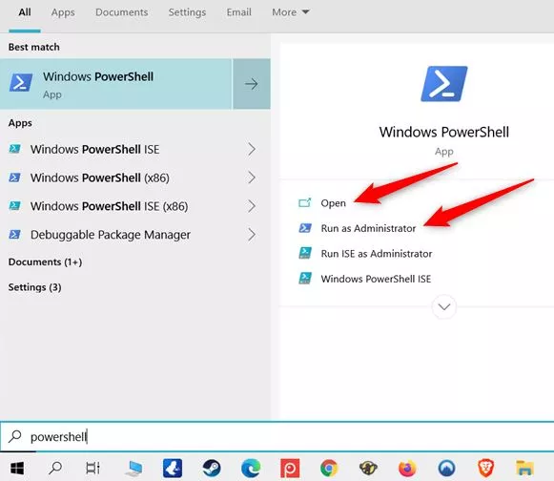Switch to the Settings search tab

pos(187,12)
